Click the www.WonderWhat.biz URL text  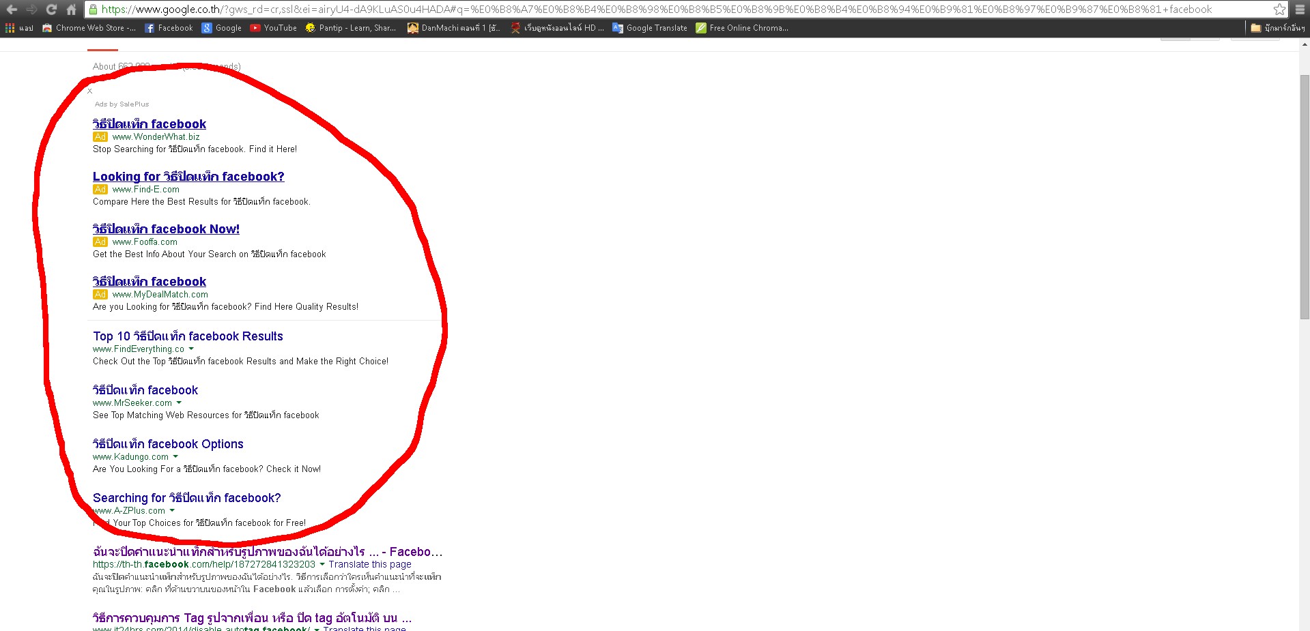[156, 137]
